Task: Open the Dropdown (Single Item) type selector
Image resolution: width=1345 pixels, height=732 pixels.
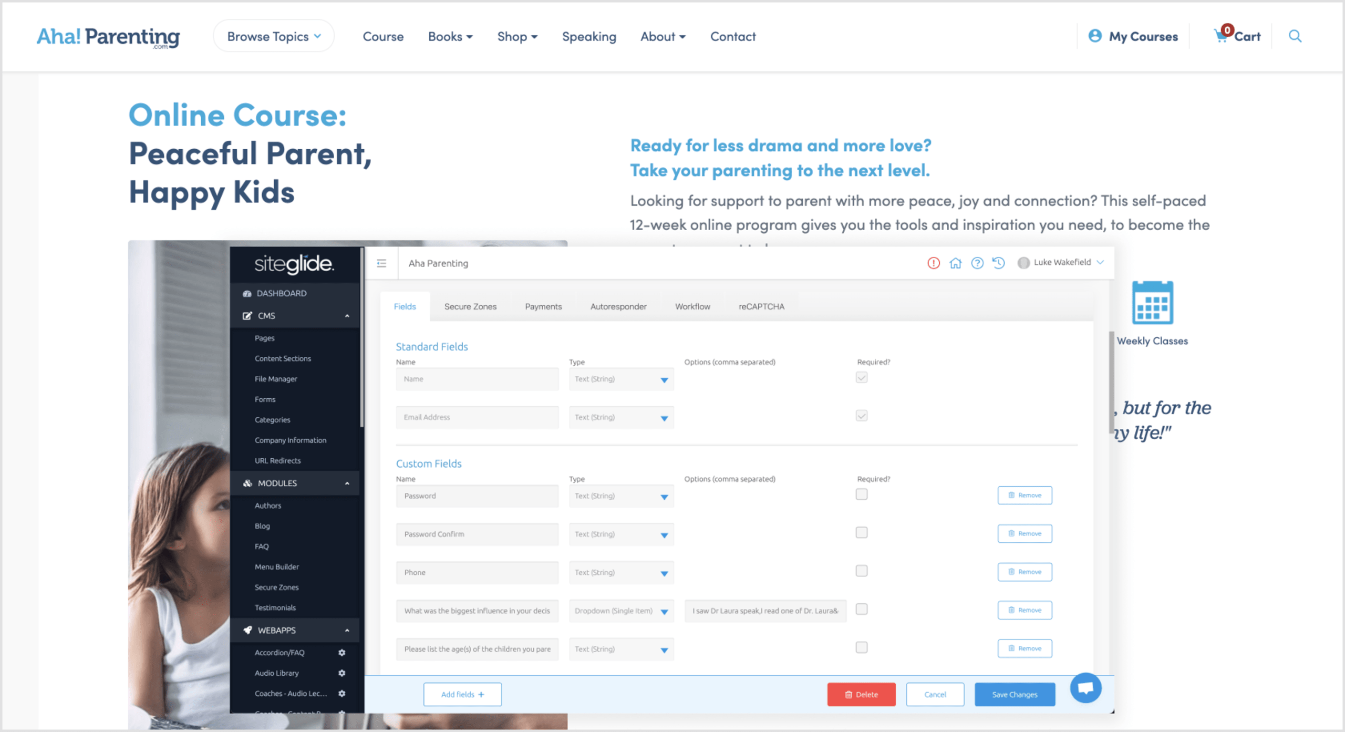Action: 622,611
